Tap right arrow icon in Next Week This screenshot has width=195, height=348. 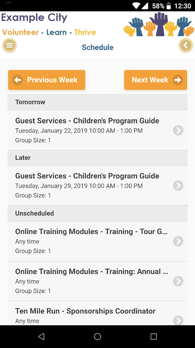click(x=178, y=80)
